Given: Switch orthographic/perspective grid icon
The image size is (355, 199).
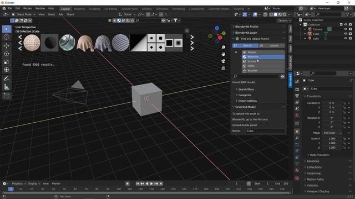Looking at the screenshot, I should point(223,68).
